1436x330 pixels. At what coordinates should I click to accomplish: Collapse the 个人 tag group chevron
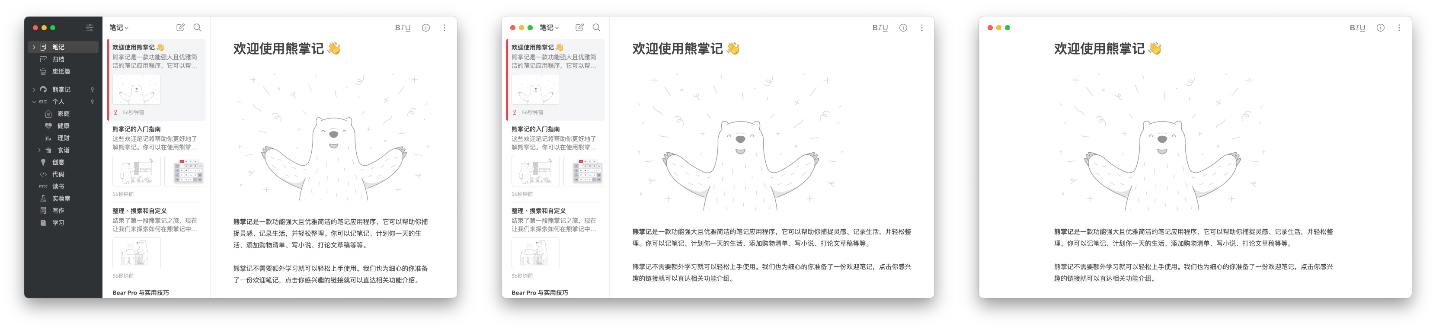[34, 102]
